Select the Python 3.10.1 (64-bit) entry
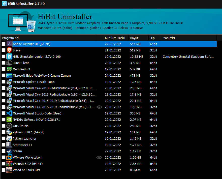The height and width of the screenshot is (179, 222). 28,132
